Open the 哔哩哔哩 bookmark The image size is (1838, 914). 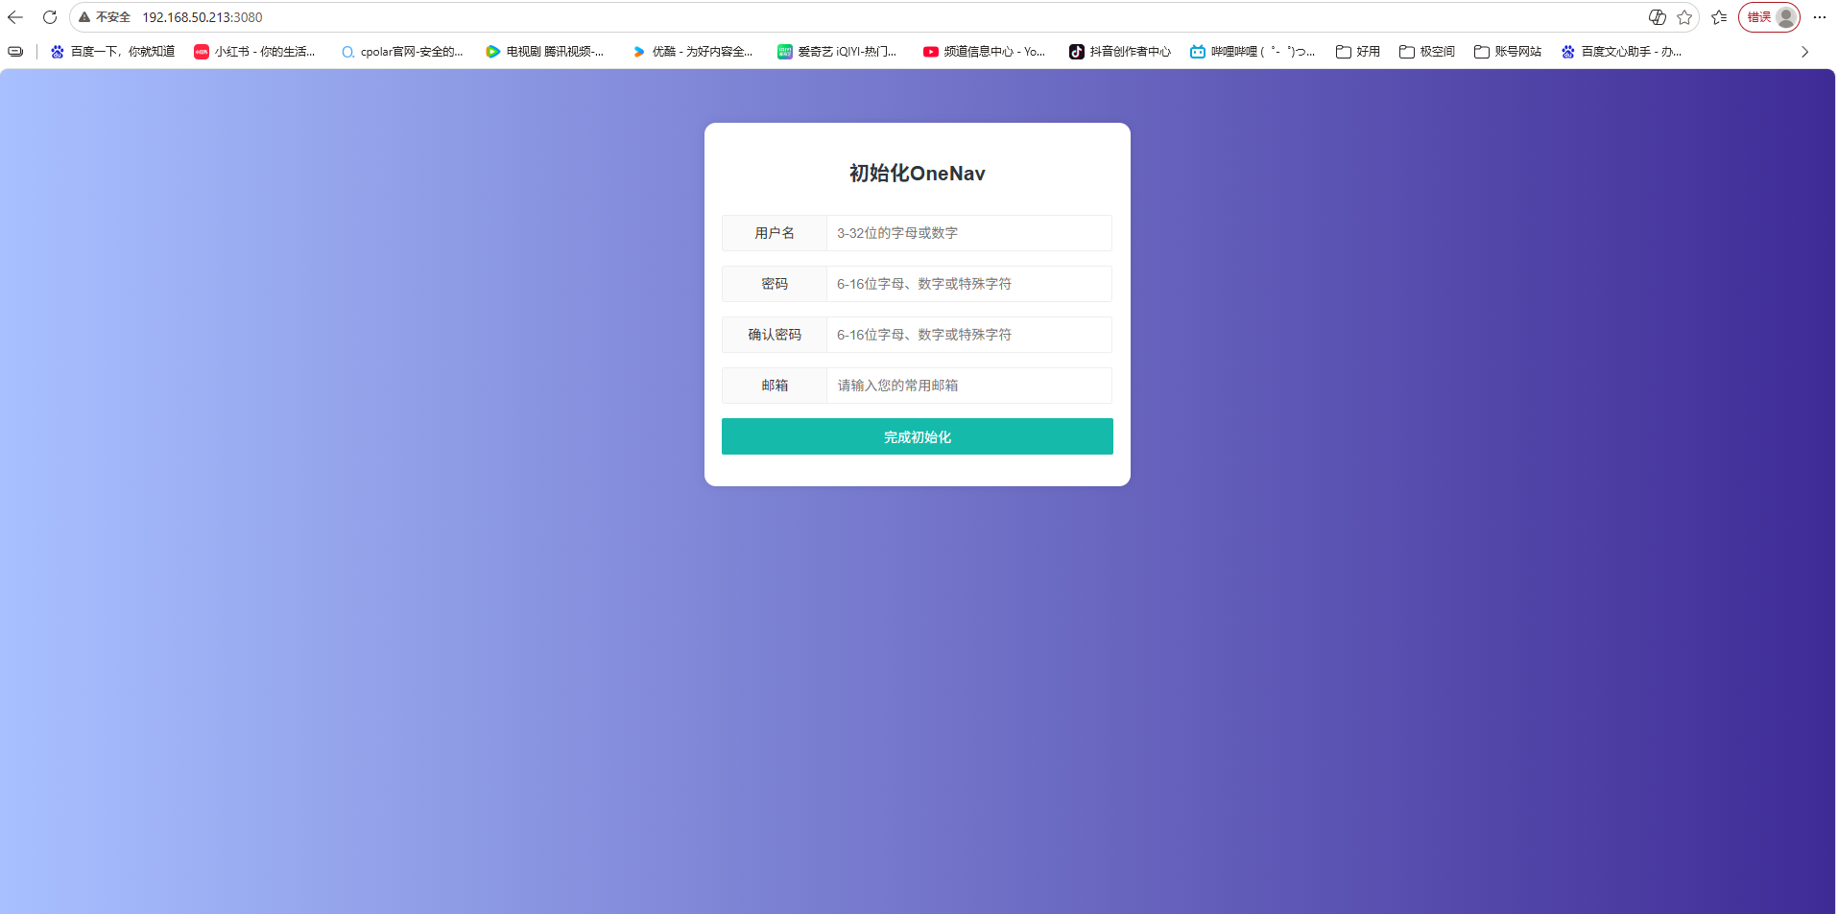[x=1253, y=52]
